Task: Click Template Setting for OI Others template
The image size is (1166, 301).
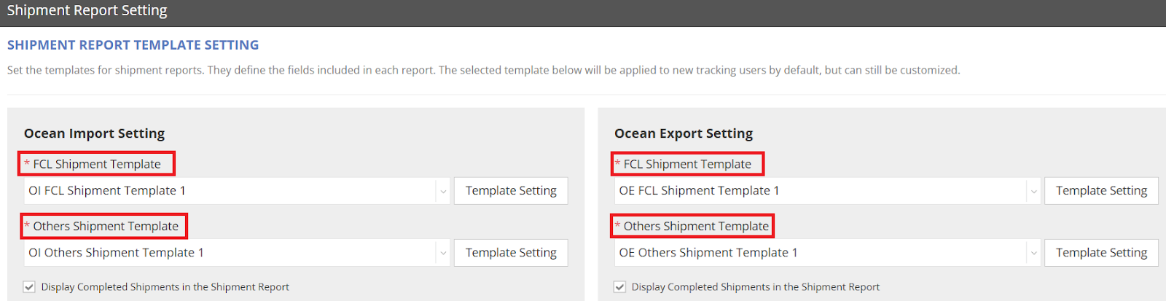Action: pos(511,253)
